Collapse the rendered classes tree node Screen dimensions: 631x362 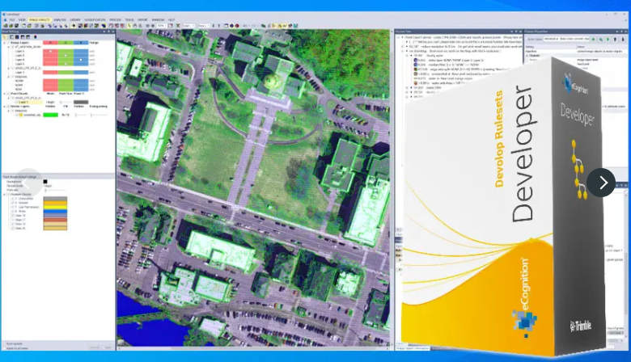pos(4,195)
